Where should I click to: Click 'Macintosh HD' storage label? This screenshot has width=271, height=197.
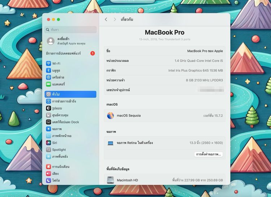(128, 180)
